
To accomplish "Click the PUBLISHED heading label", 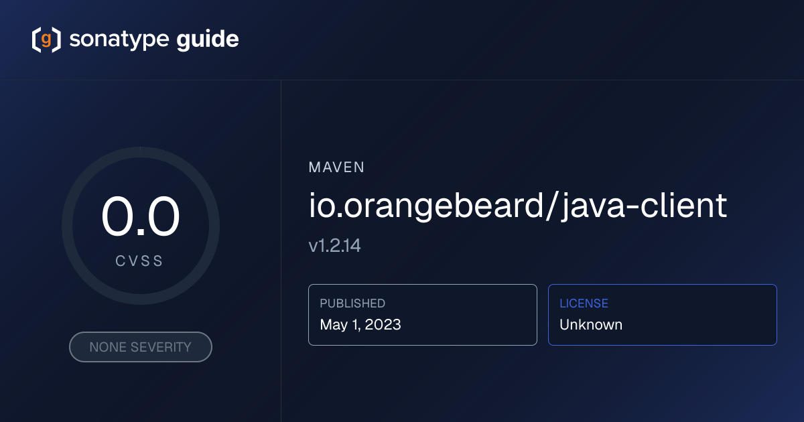I will (352, 303).
